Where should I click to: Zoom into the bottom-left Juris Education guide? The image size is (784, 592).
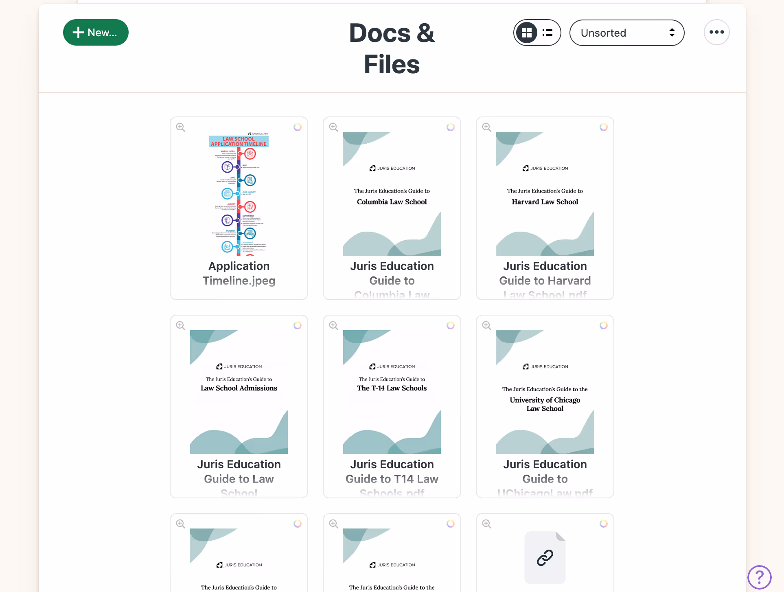[x=180, y=524]
